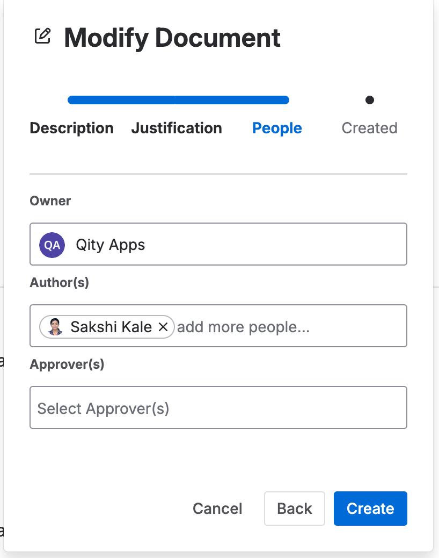Click the blue wizard progress bar
The width and height of the screenshot is (439, 558).
point(178,100)
